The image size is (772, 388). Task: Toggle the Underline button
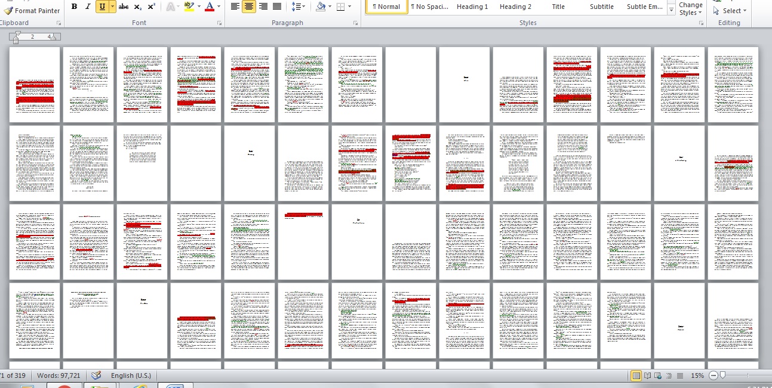click(102, 7)
